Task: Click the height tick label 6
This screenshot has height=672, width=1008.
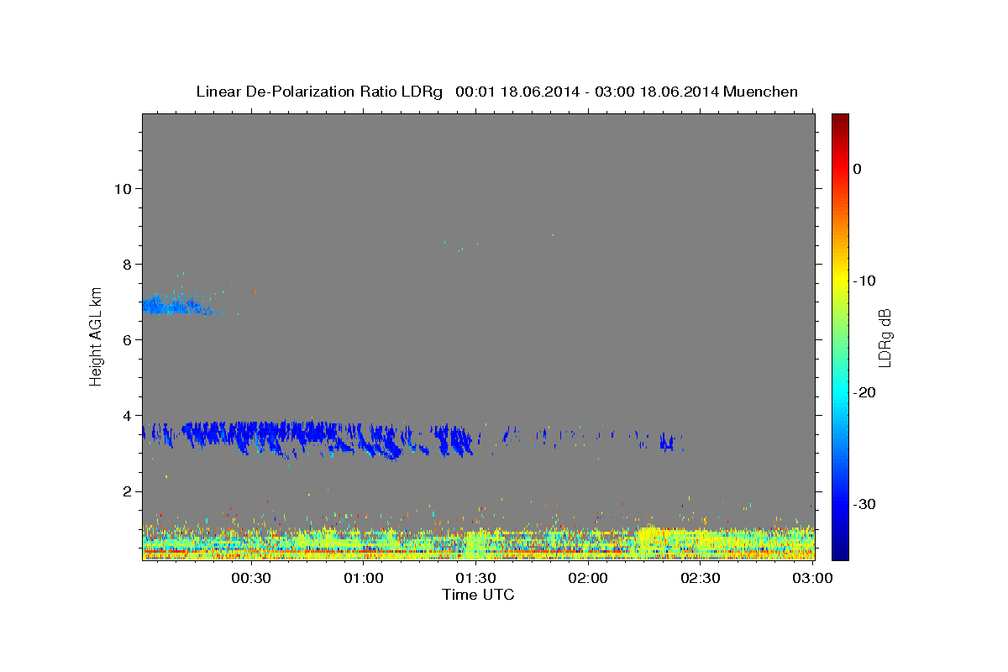Action: 128,339
